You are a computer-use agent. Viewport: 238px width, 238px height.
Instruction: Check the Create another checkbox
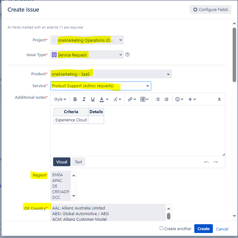point(162,228)
